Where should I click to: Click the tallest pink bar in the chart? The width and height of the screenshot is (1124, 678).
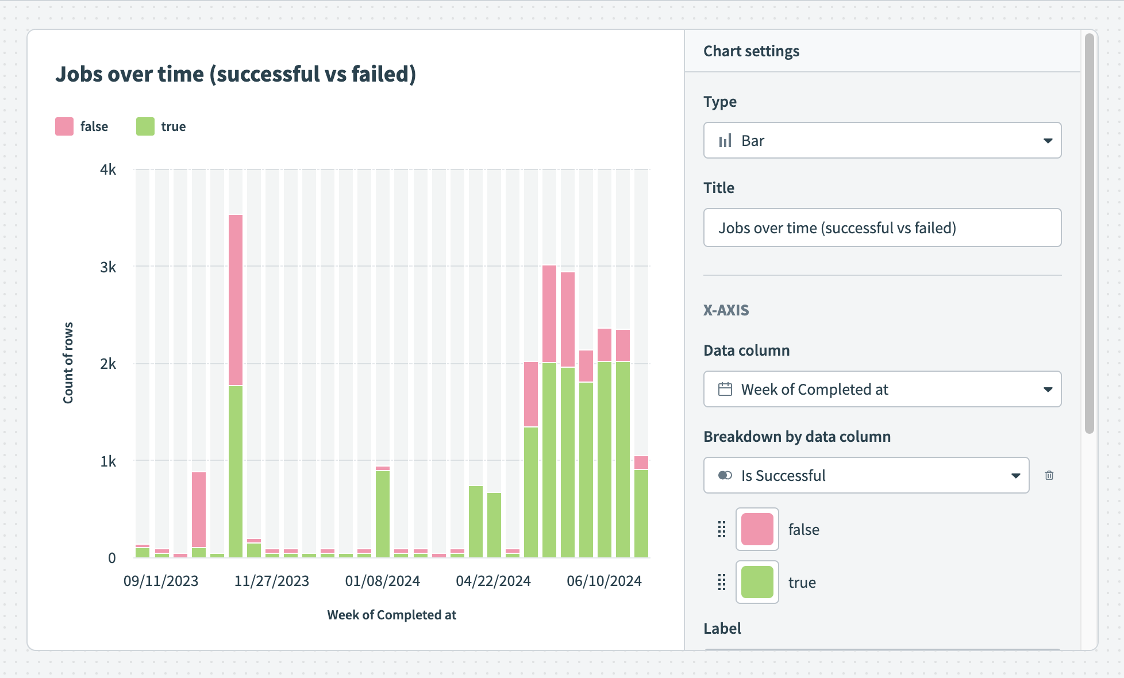tap(236, 299)
